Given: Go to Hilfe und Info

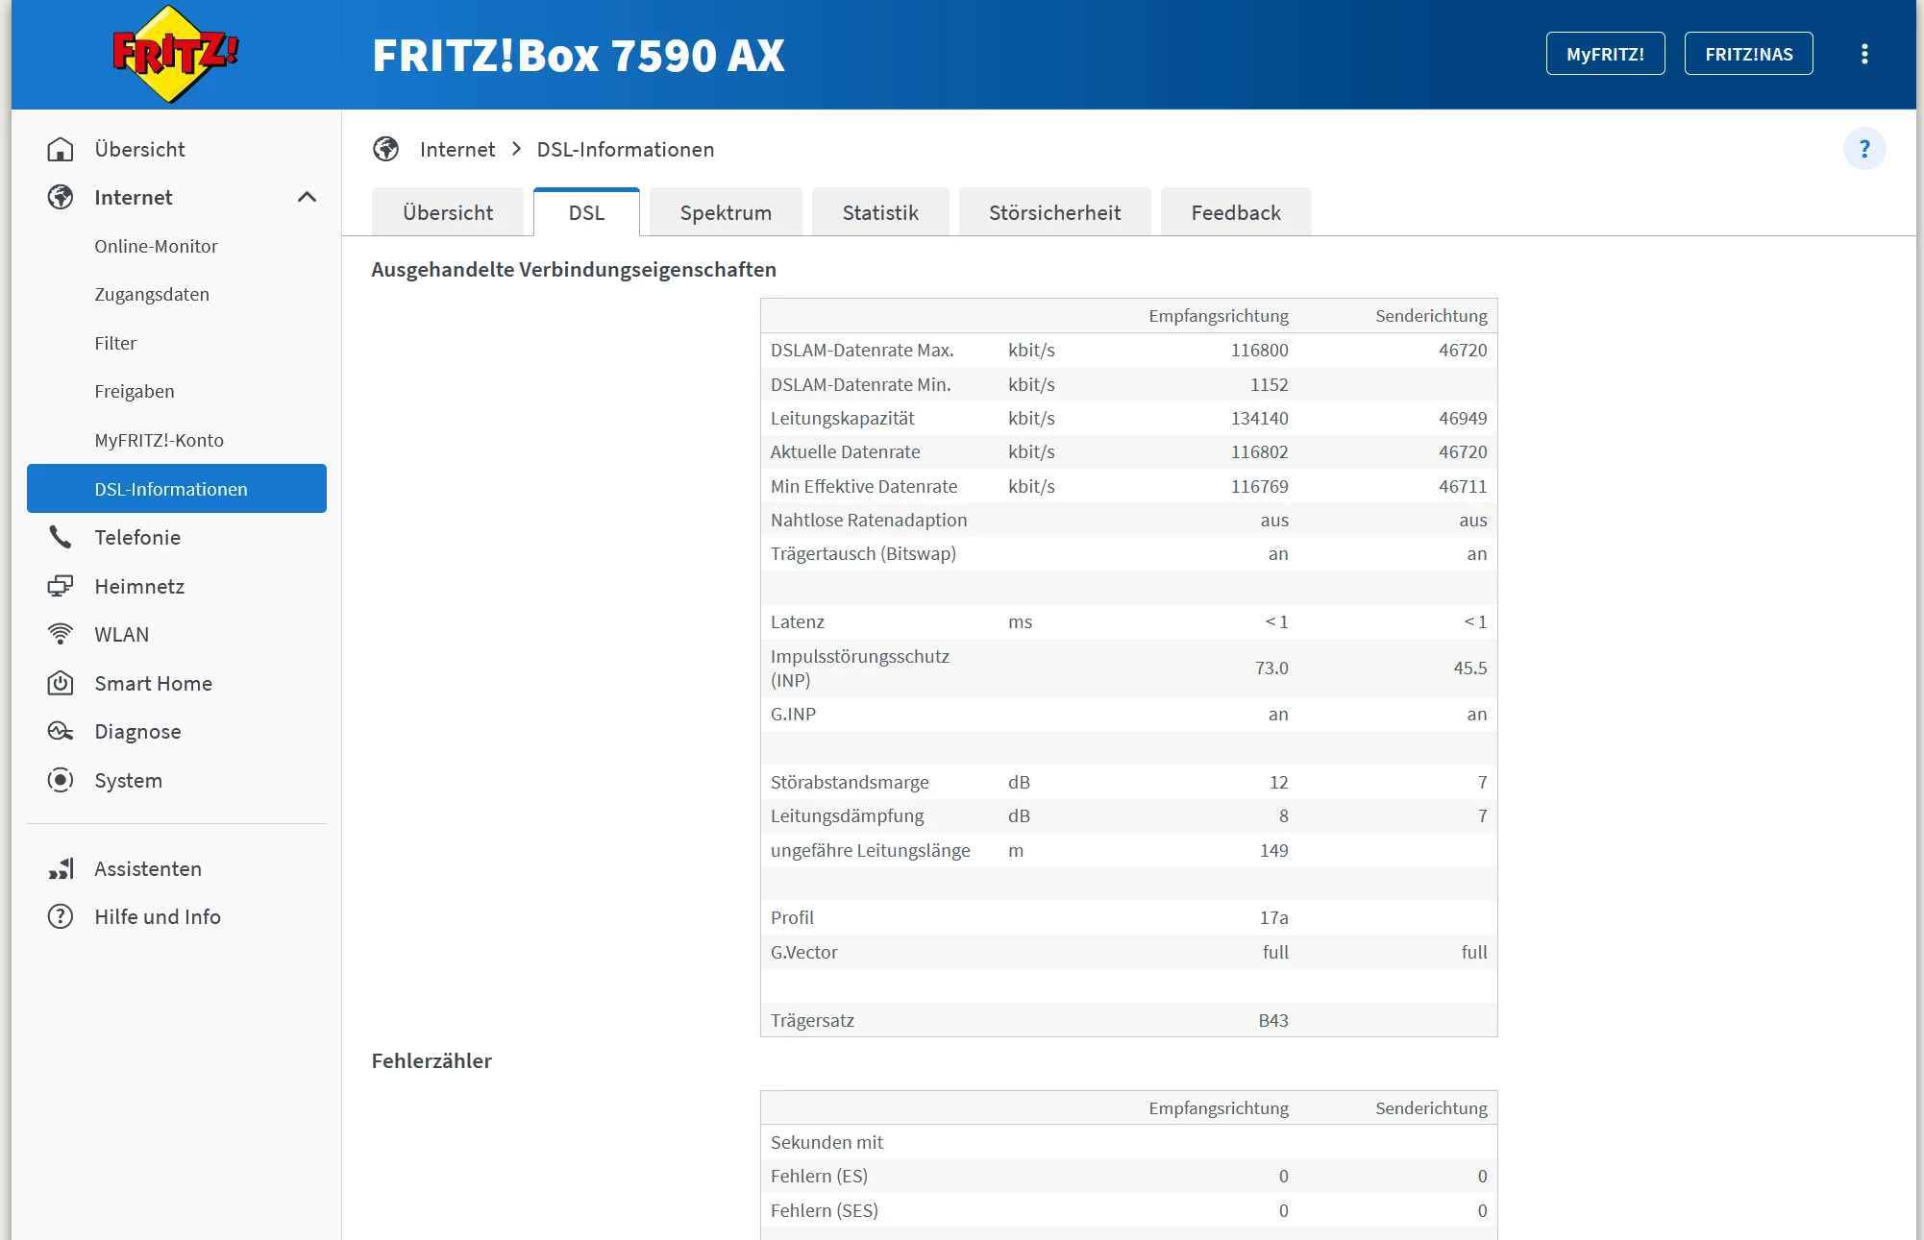Looking at the screenshot, I should 158,917.
